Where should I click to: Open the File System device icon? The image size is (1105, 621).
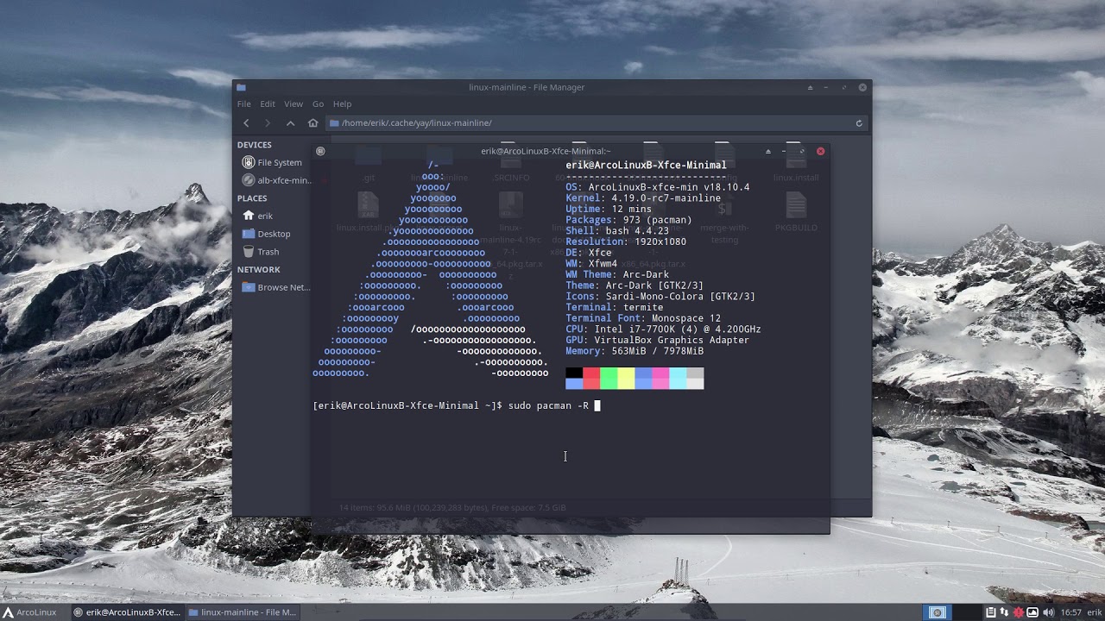[x=249, y=162]
